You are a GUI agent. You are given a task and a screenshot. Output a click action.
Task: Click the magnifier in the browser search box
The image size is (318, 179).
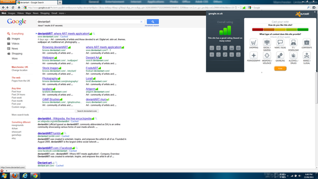click(308, 7)
